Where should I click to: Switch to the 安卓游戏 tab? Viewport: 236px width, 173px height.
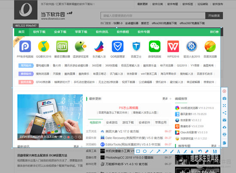tap(112, 123)
